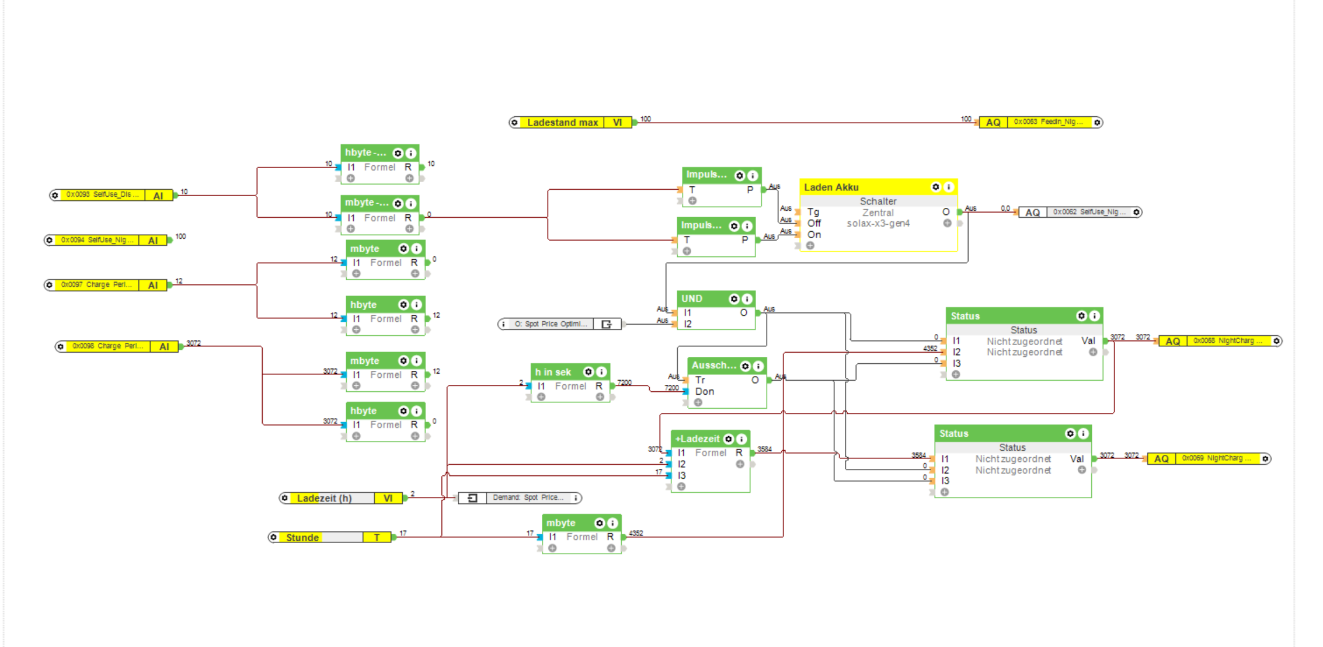Open gear settings on UND block

[734, 299]
